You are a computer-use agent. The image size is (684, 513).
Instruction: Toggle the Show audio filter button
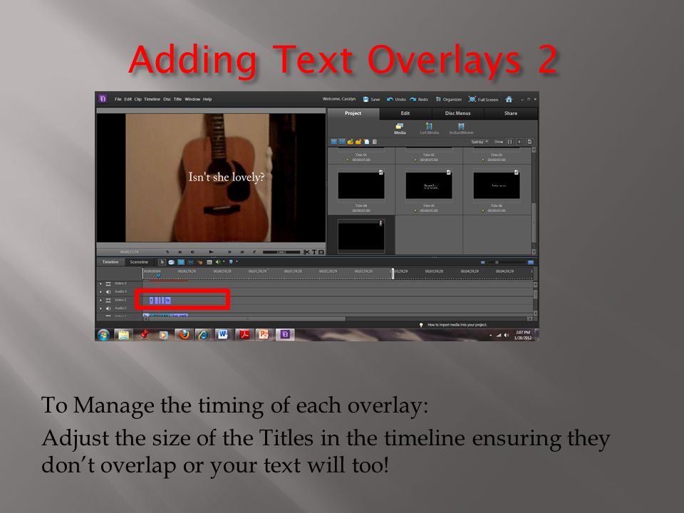pos(519,142)
